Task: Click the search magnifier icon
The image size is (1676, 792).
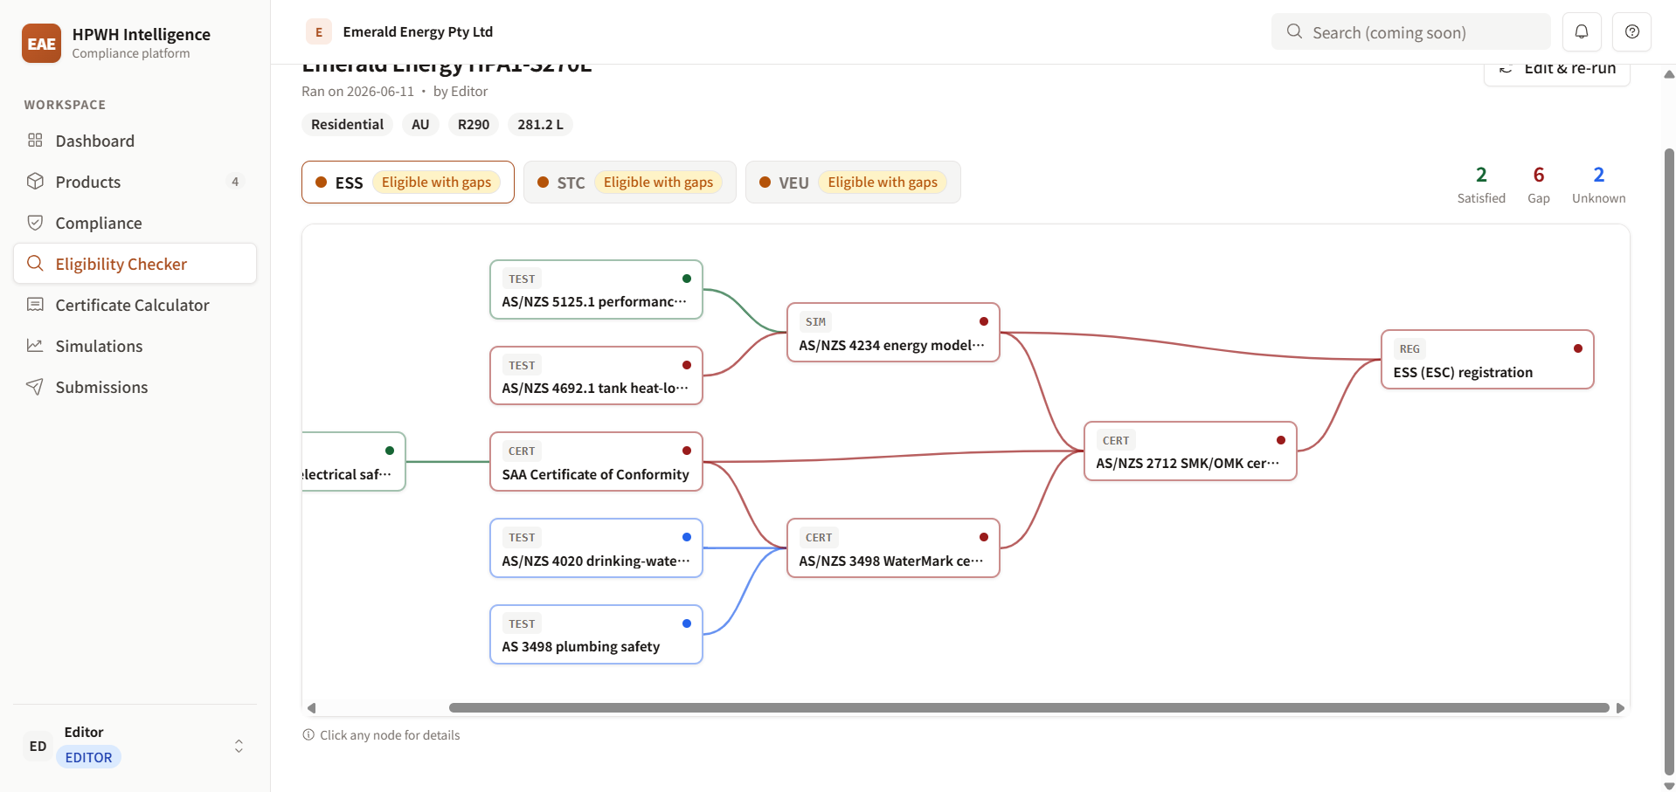Action: (1294, 31)
